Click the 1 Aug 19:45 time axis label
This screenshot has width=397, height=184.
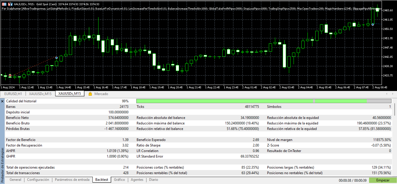[157, 87]
